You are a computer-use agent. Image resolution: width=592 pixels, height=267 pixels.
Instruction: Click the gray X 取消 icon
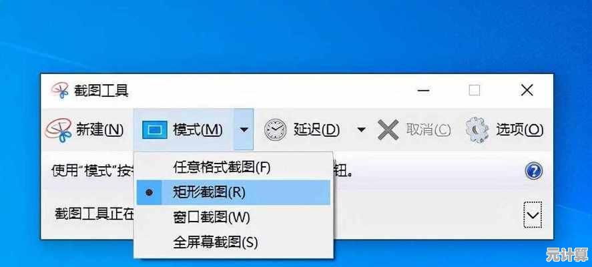[388, 130]
